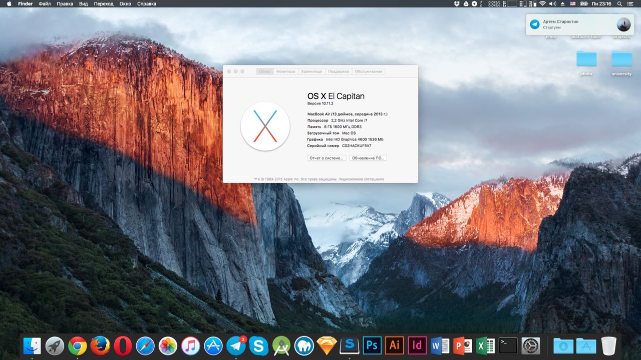Open the App Store Dock icon
This screenshot has height=360, width=641.
213,345
